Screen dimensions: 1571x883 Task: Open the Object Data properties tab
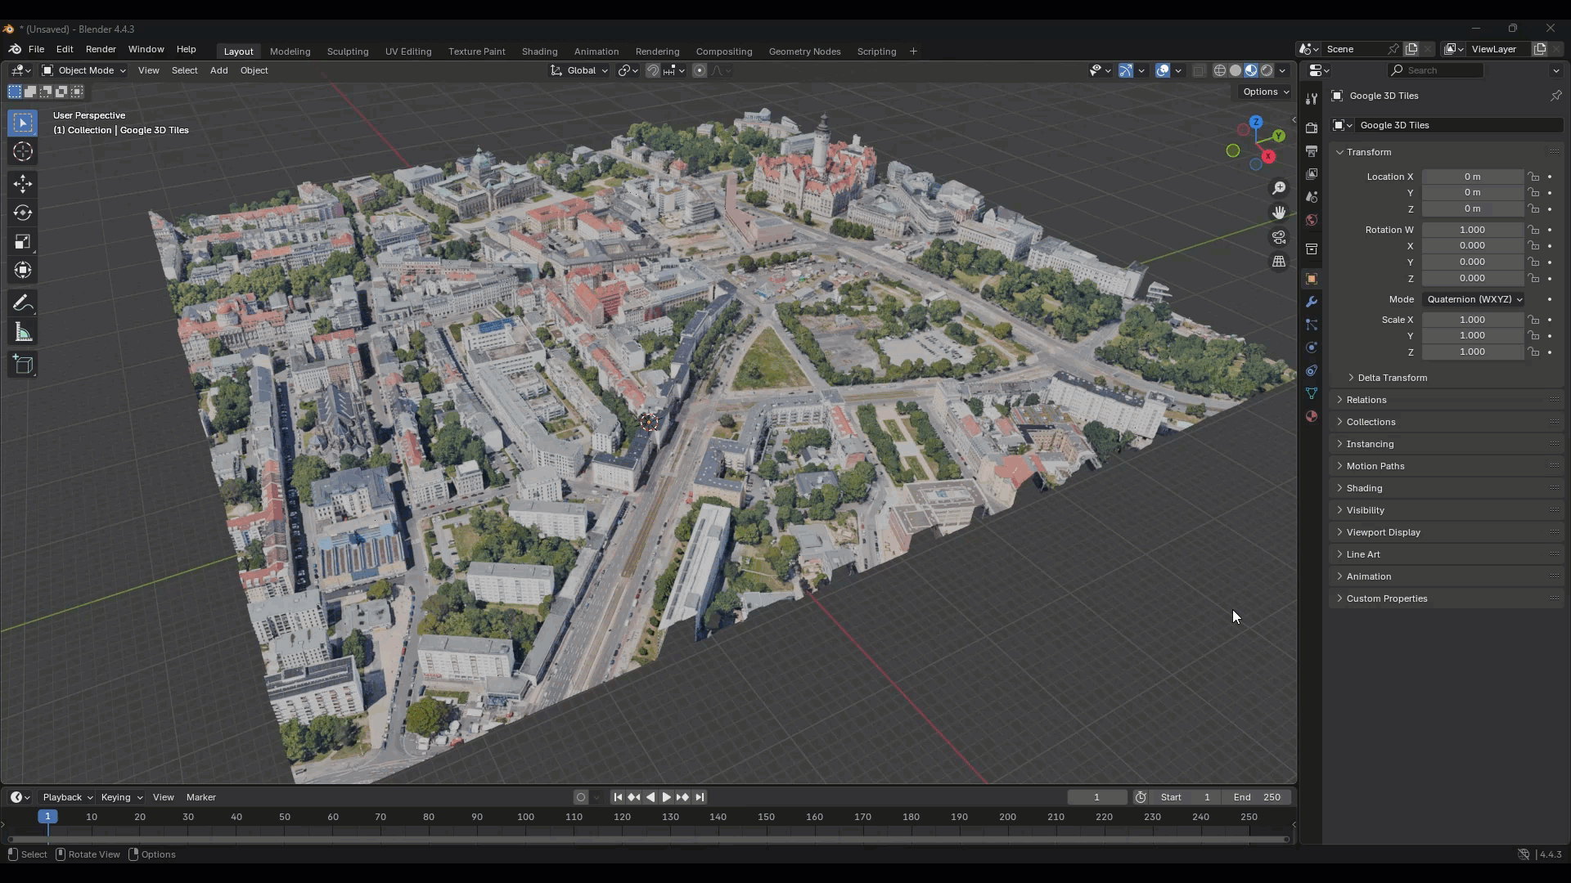[1312, 393]
